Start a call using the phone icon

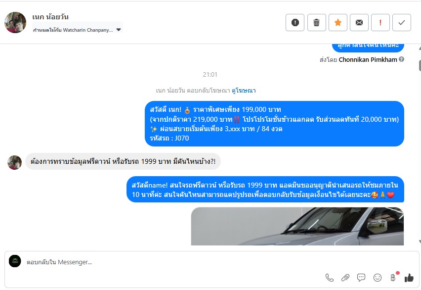click(330, 278)
